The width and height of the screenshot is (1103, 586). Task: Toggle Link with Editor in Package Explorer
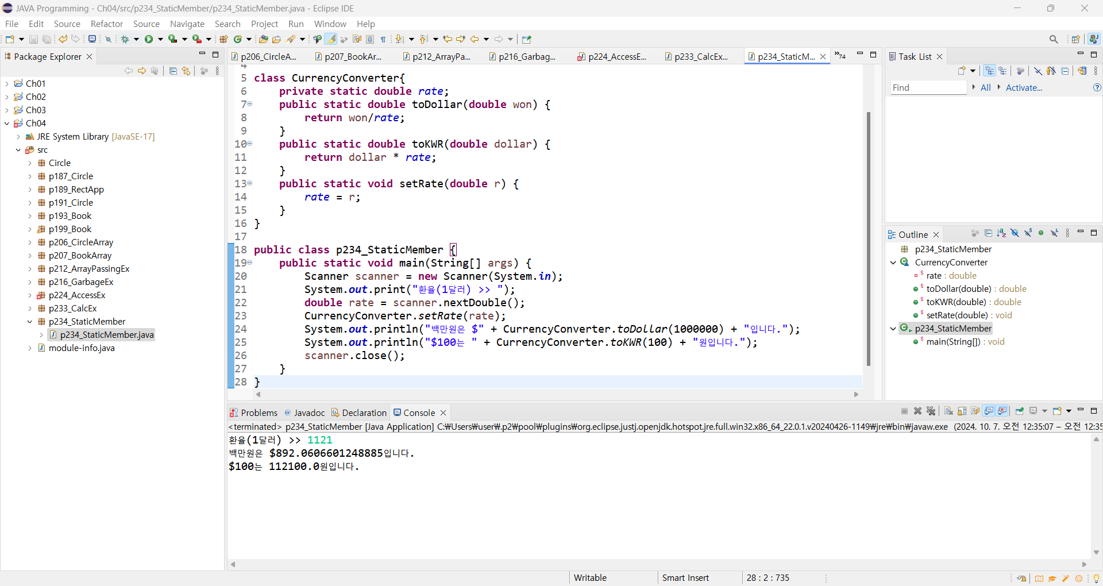pos(186,71)
